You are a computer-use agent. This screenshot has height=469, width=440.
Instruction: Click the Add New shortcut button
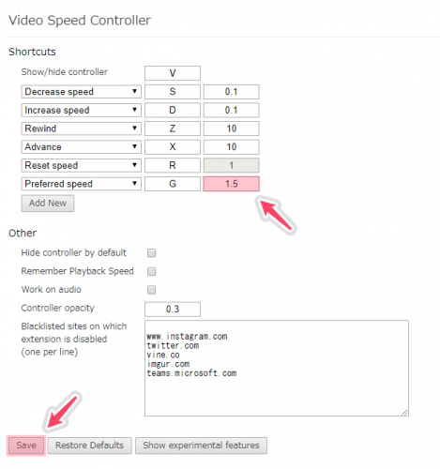tap(48, 204)
